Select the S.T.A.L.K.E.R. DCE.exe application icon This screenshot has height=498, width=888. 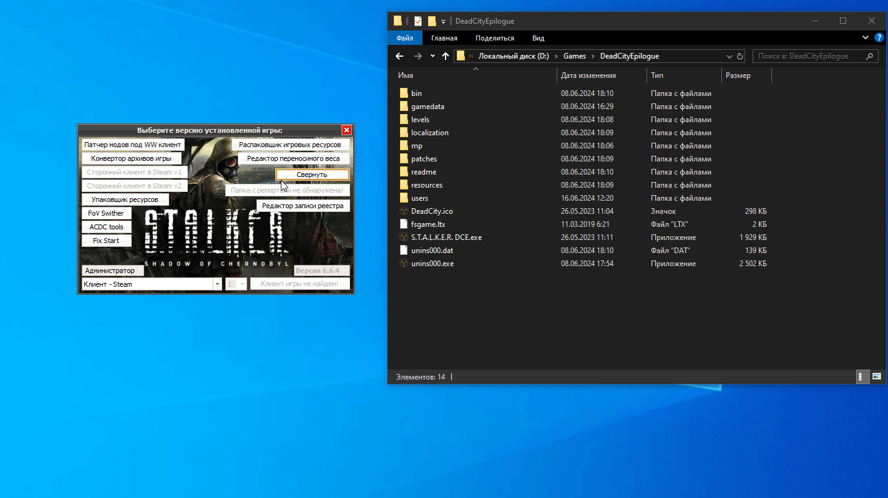click(x=404, y=237)
